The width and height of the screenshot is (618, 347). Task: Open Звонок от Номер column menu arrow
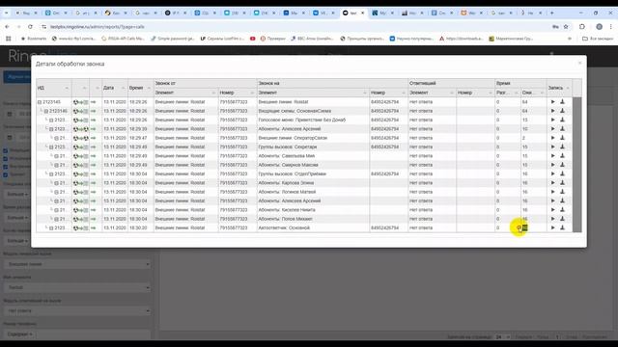tap(252, 93)
